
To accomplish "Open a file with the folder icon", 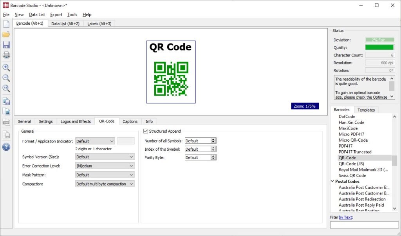I will tap(6, 34).
